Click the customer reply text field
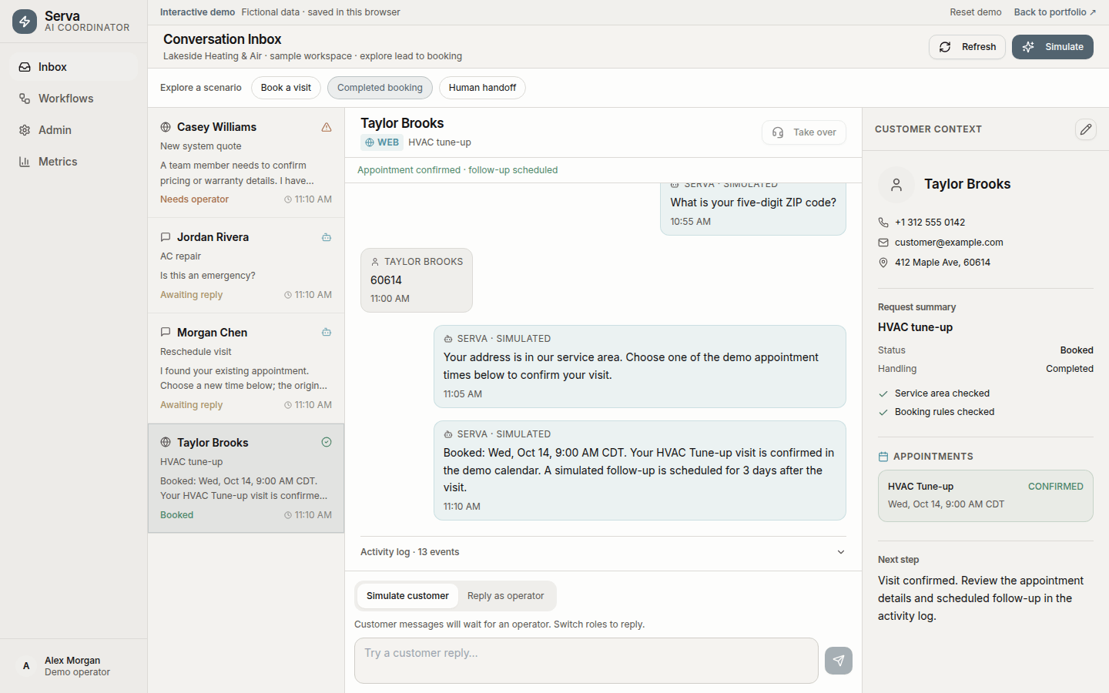 [x=586, y=661]
